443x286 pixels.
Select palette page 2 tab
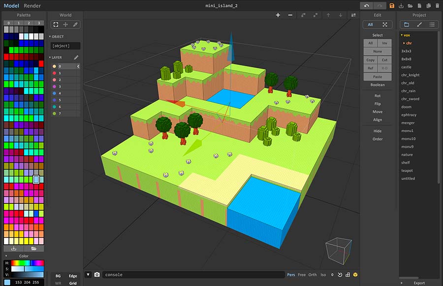coord(31,23)
